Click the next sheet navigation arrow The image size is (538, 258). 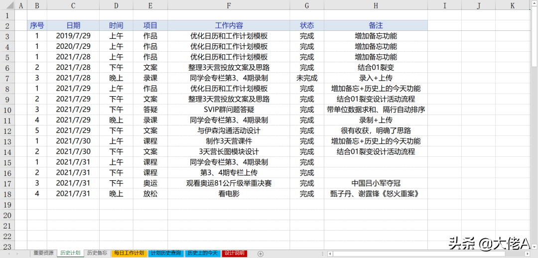(x=18, y=254)
